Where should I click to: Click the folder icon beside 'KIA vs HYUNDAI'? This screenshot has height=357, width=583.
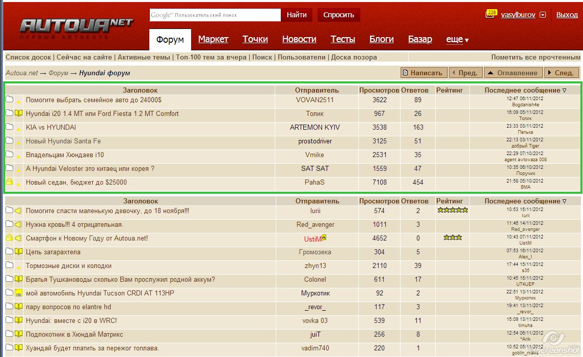[9, 127]
